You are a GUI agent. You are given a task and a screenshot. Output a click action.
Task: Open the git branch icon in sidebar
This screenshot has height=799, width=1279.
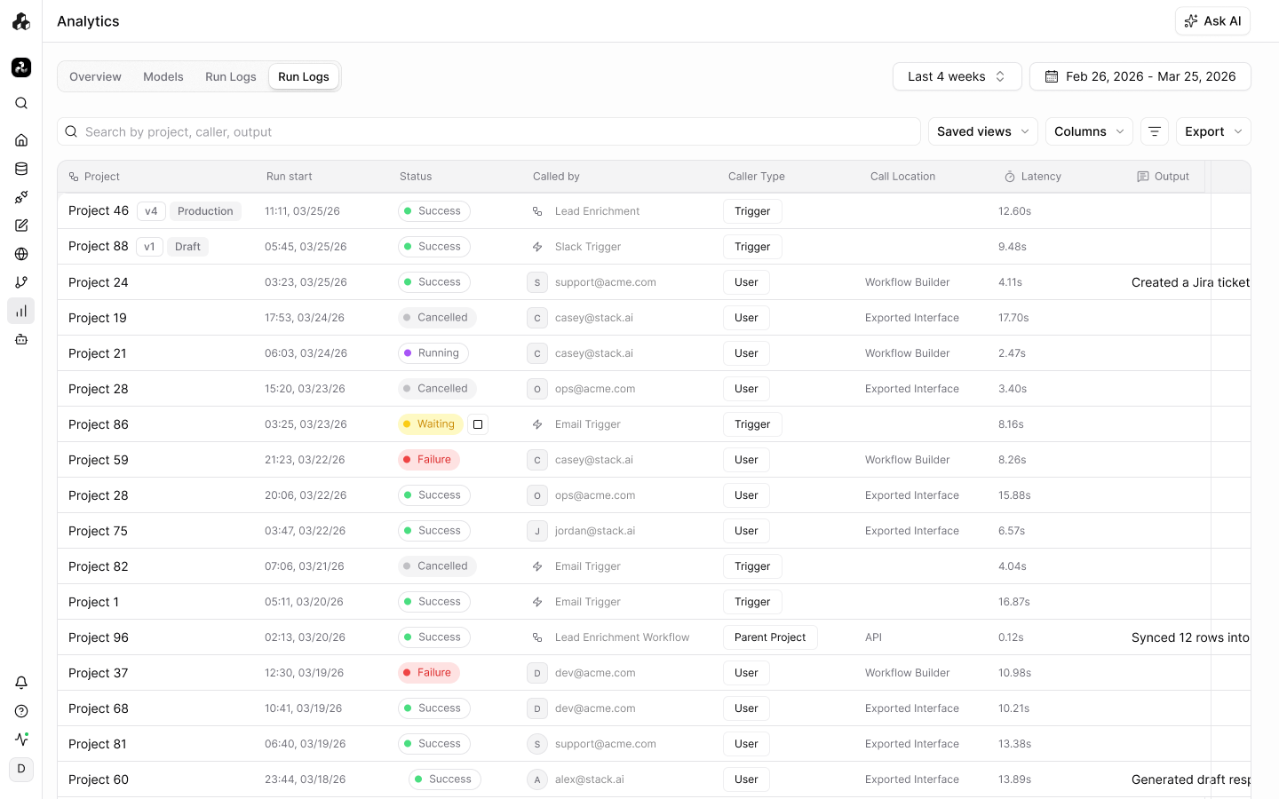coord(21,282)
